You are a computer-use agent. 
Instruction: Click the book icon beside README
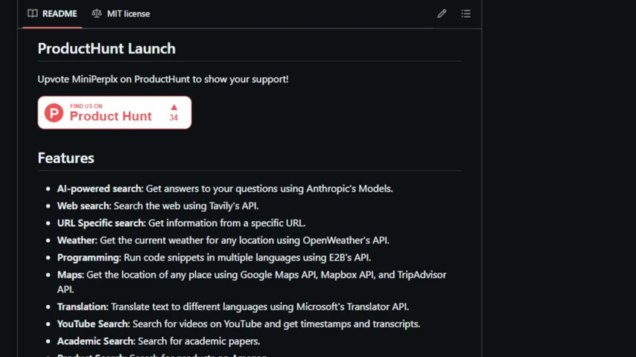[x=33, y=13]
